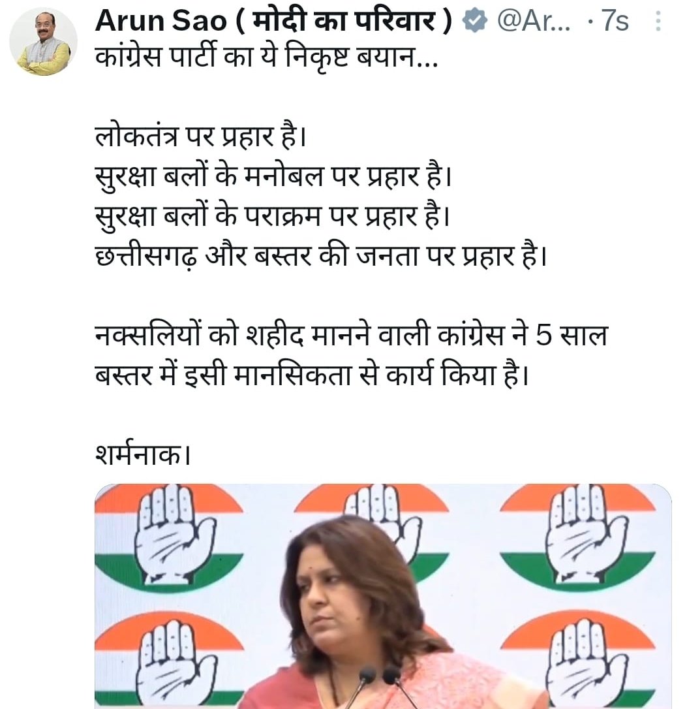Click the मोदी का परिवार name suffix
Screen dimensions: 687x709
344,22
